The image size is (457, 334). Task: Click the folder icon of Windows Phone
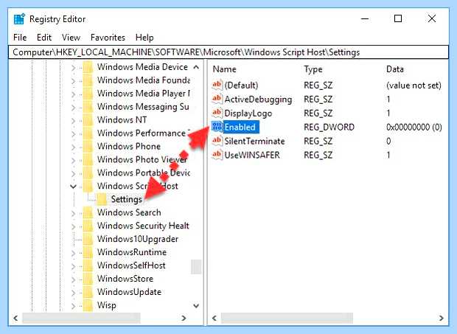(x=88, y=146)
